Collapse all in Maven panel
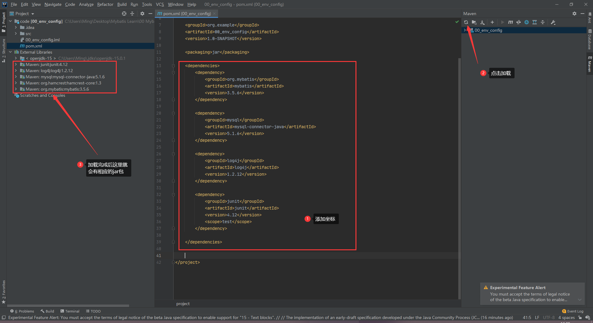Viewport: 593px width, 323px height. [543, 22]
